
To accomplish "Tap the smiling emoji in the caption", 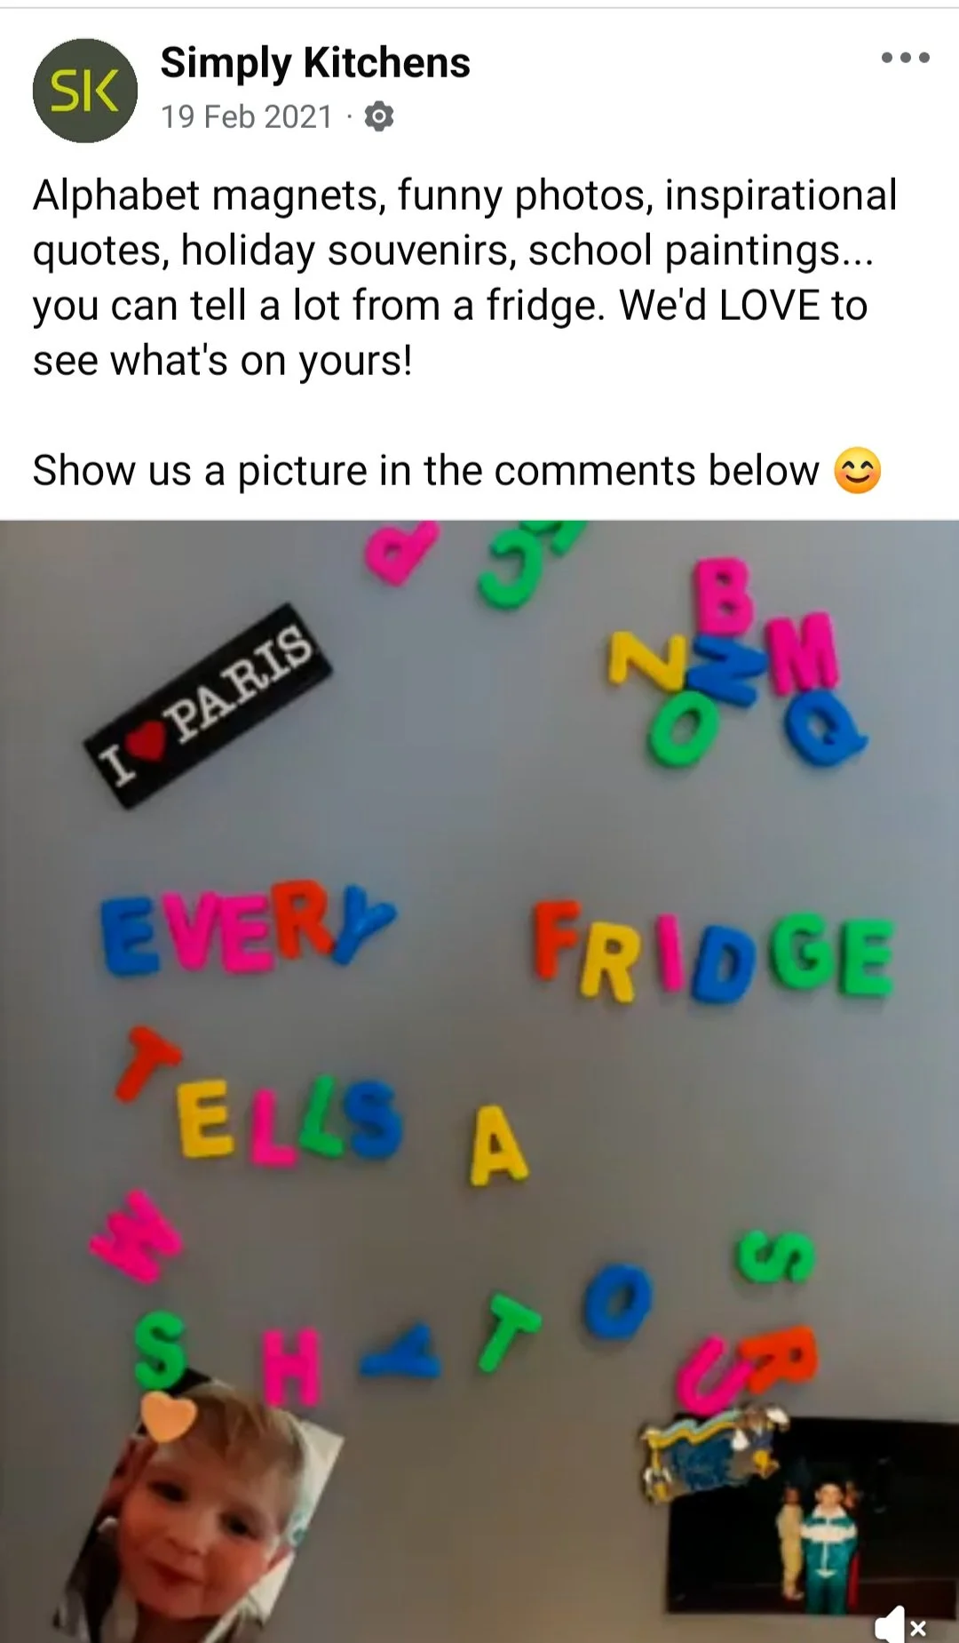I will (x=857, y=471).
